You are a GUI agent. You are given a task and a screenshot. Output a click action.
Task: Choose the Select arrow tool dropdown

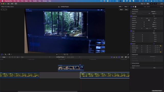(x=23, y=57)
